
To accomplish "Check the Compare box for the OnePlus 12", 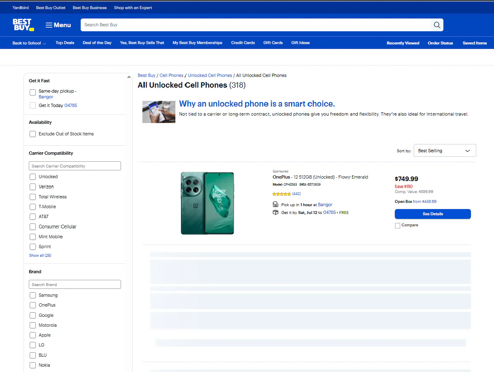I will pyautogui.click(x=398, y=225).
